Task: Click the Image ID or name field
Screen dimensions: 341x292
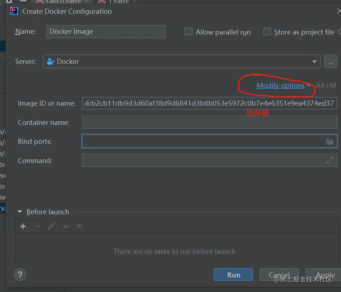Action: coord(209,104)
